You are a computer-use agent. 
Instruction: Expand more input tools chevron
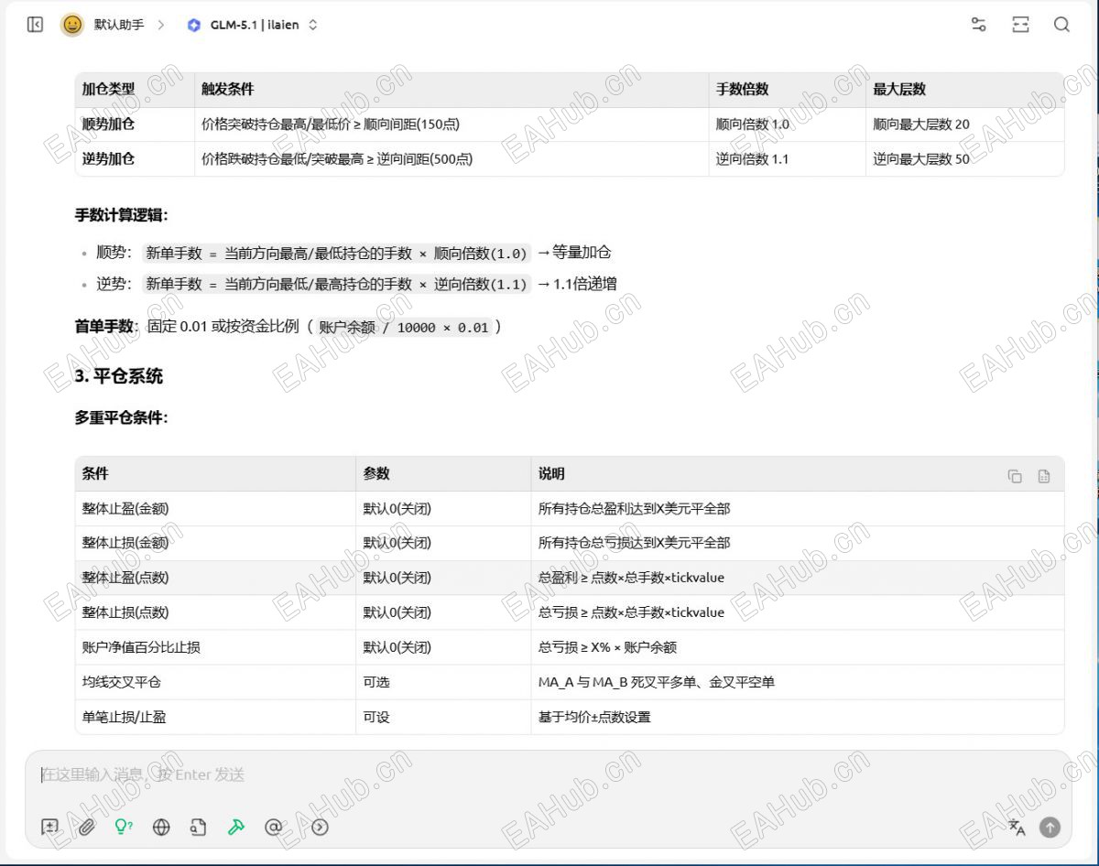320,827
